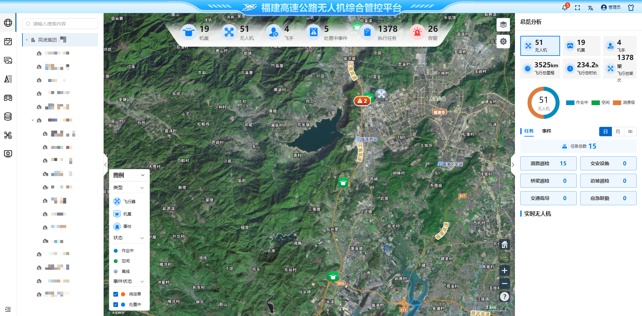
Task: Switch to the 事件 tab
Action: coord(547,131)
